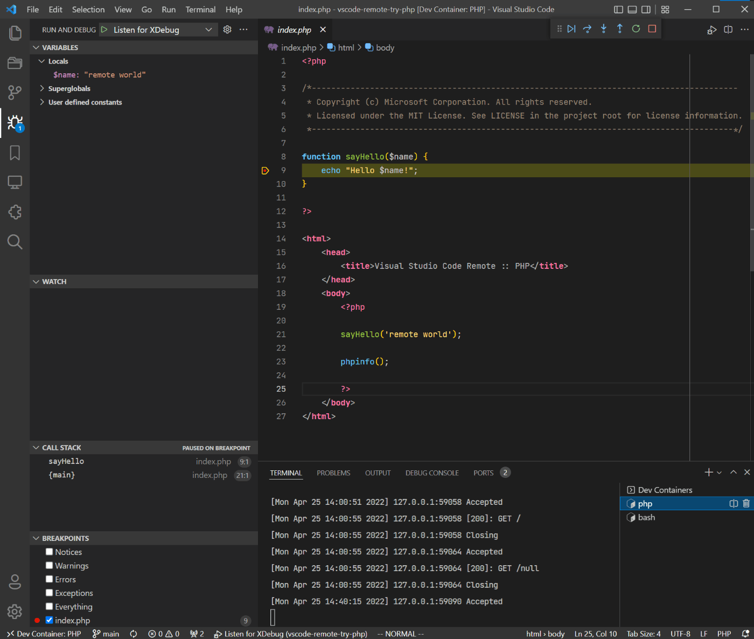This screenshot has width=754, height=639.
Task: Split the editor right
Action: pyautogui.click(x=728, y=30)
